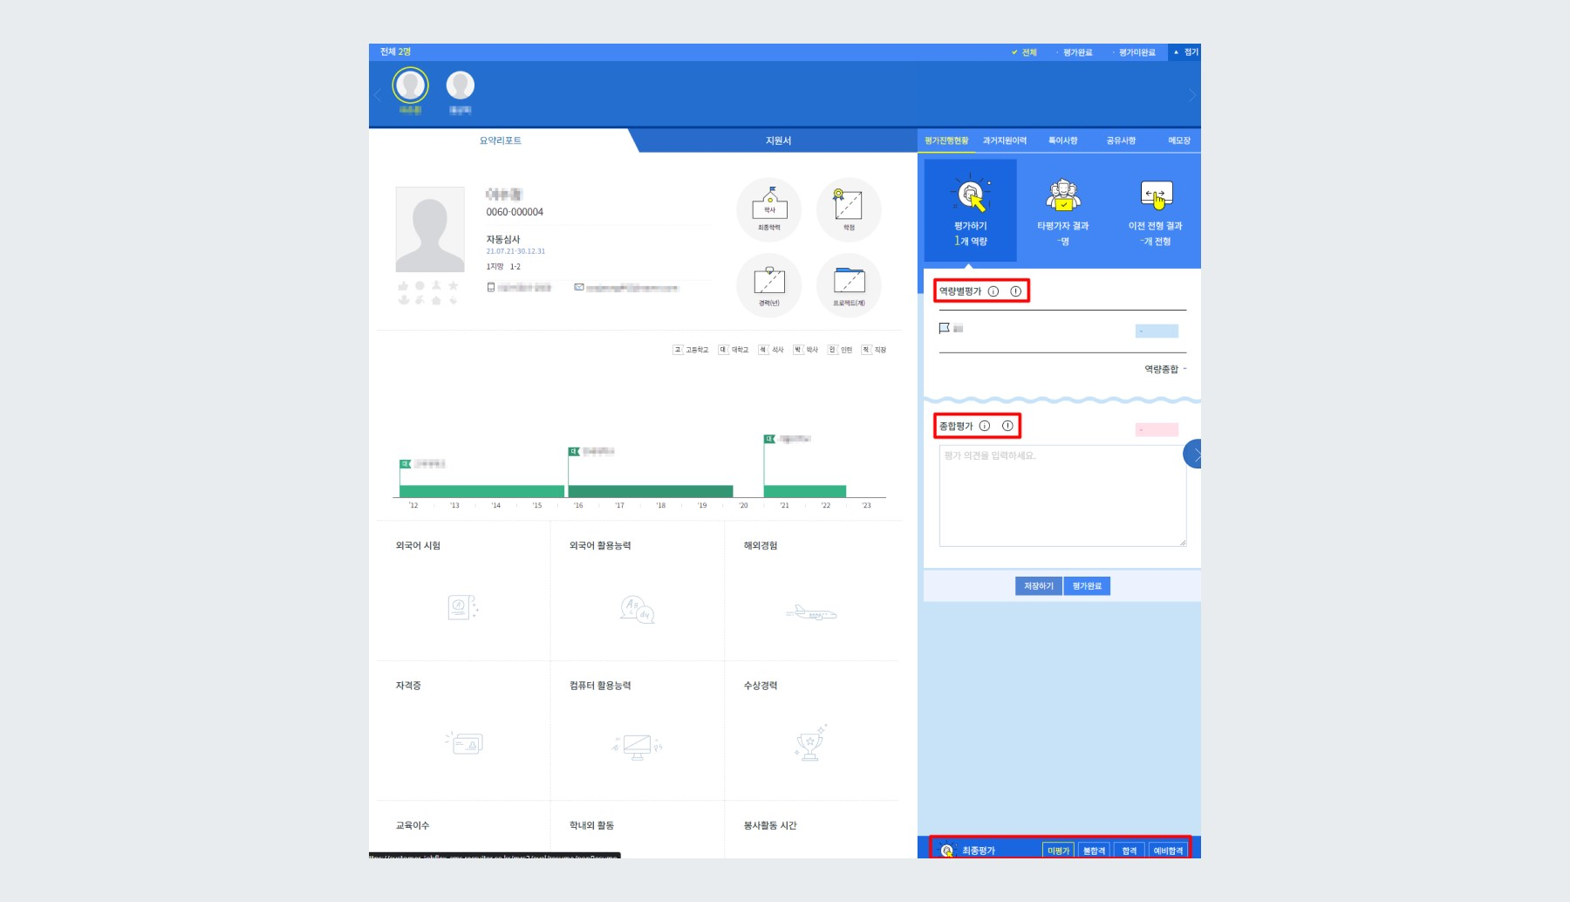
Task: Click the 저장하기 save button
Action: [x=1038, y=585]
